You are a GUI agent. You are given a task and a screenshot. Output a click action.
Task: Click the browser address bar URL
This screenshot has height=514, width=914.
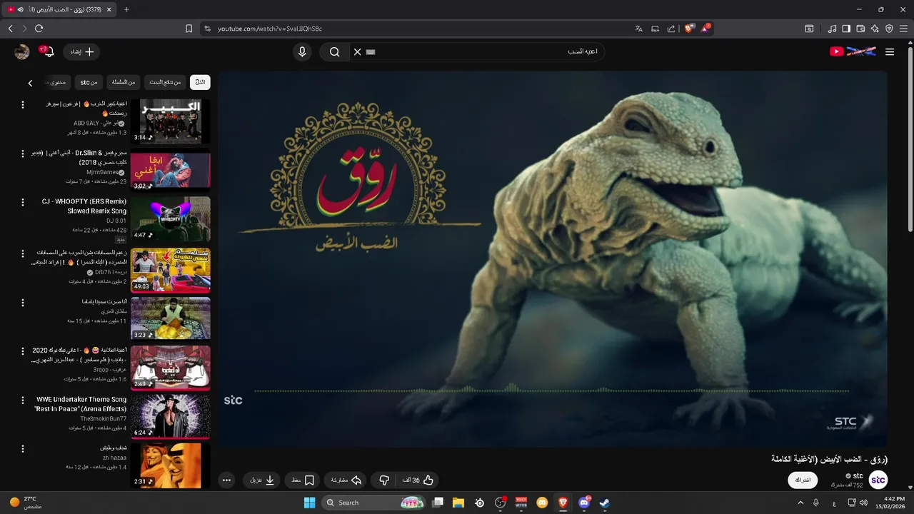click(270, 29)
